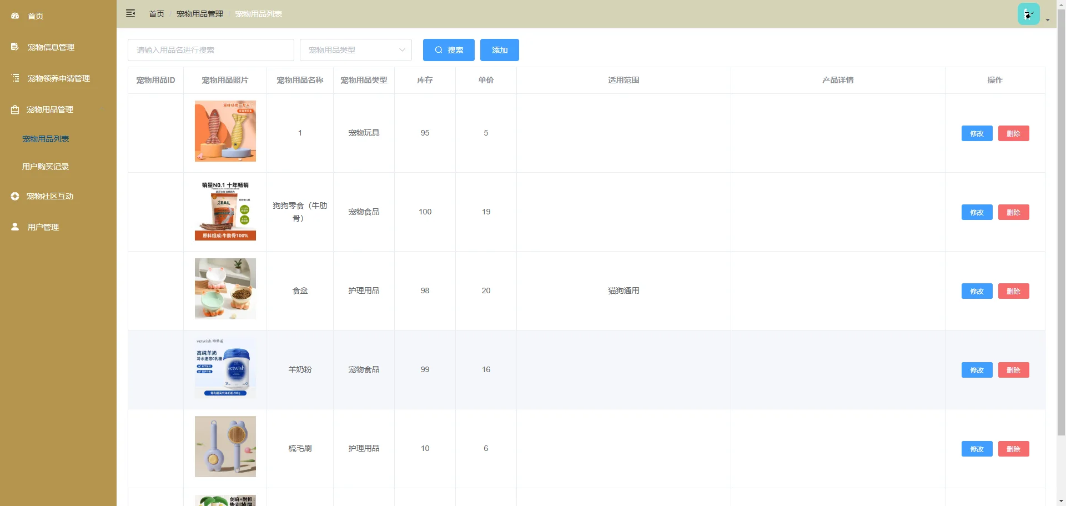Image resolution: width=1066 pixels, height=506 pixels.
Task: Click the 宠物用品照片 column header
Action: [x=225, y=81]
